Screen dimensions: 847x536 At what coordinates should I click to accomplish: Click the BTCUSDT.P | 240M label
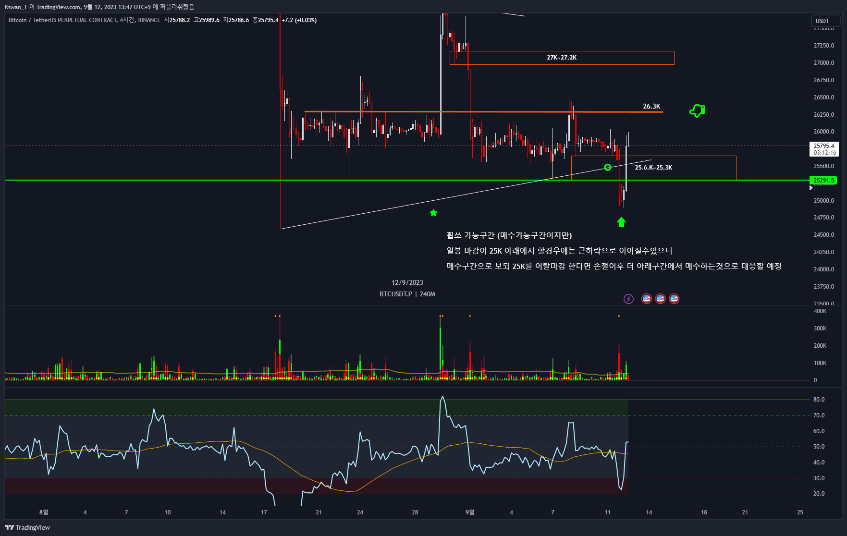click(x=407, y=294)
